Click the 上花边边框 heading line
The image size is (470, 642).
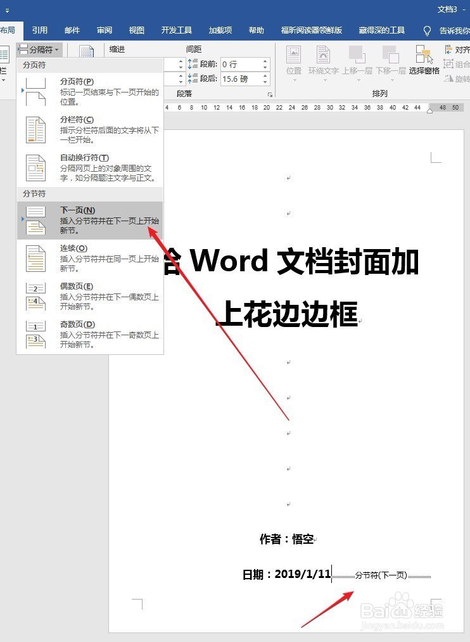coord(287,314)
